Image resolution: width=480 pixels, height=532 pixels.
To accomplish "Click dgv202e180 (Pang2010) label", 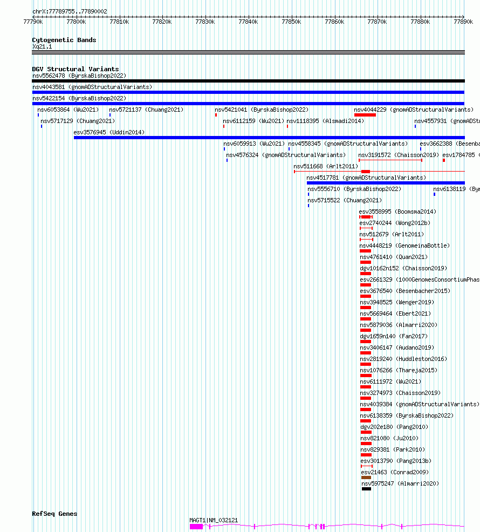I will (394, 427).
